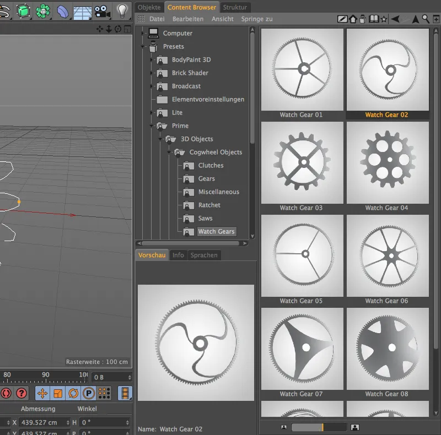The width and height of the screenshot is (441, 435).
Task: Select the Ratchet folder
Action: point(209,205)
